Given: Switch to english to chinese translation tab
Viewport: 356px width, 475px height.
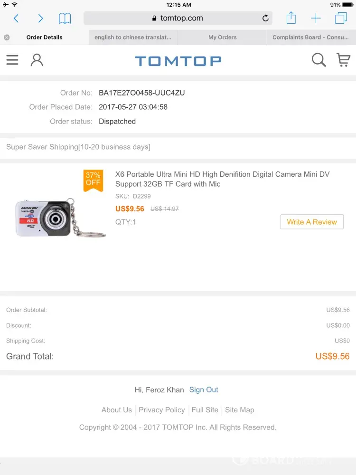Looking at the screenshot, I should point(132,37).
